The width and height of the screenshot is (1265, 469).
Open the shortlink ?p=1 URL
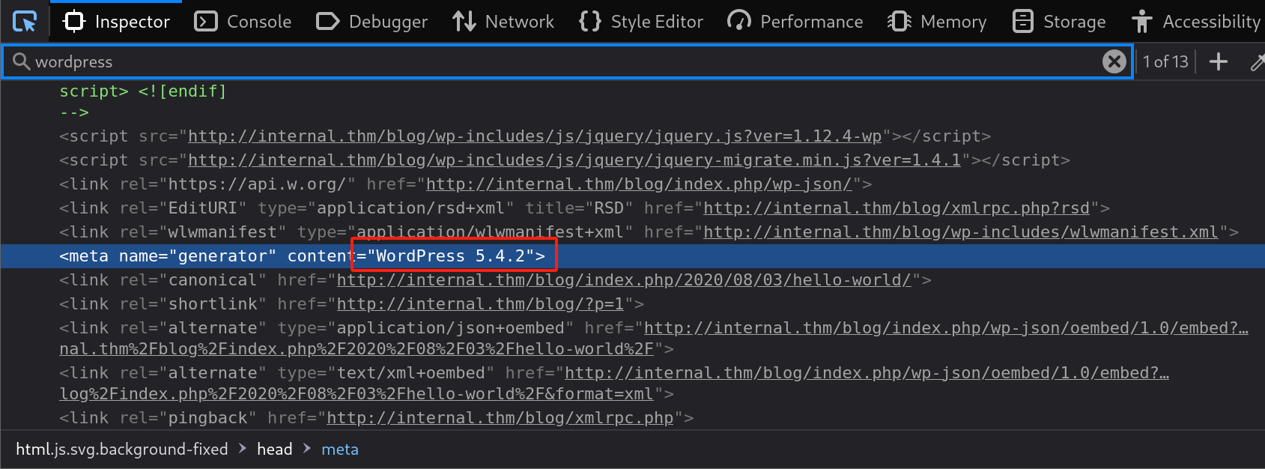pyautogui.click(x=480, y=304)
